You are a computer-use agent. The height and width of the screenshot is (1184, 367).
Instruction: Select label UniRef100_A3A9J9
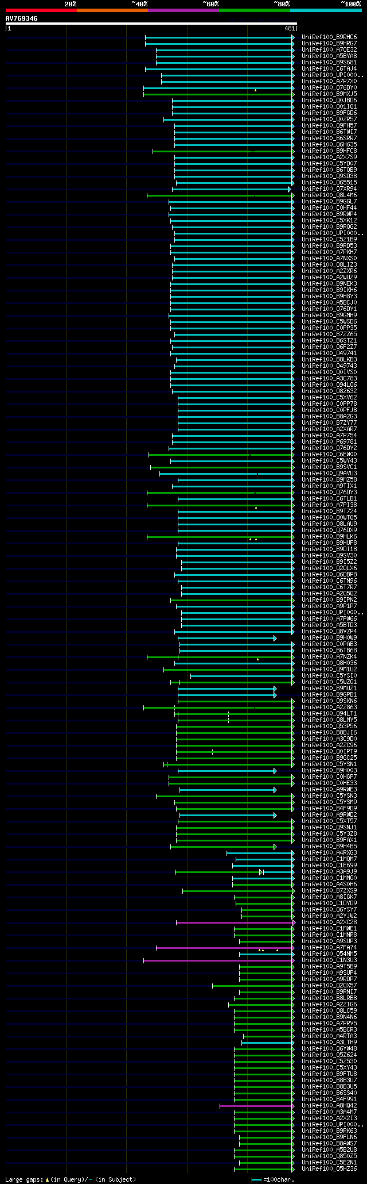click(329, 872)
